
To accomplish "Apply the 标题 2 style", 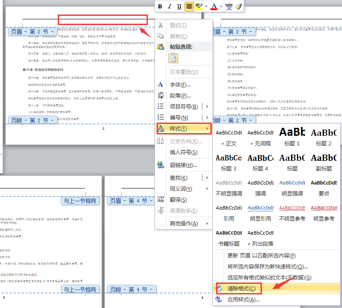I will point(324,138).
